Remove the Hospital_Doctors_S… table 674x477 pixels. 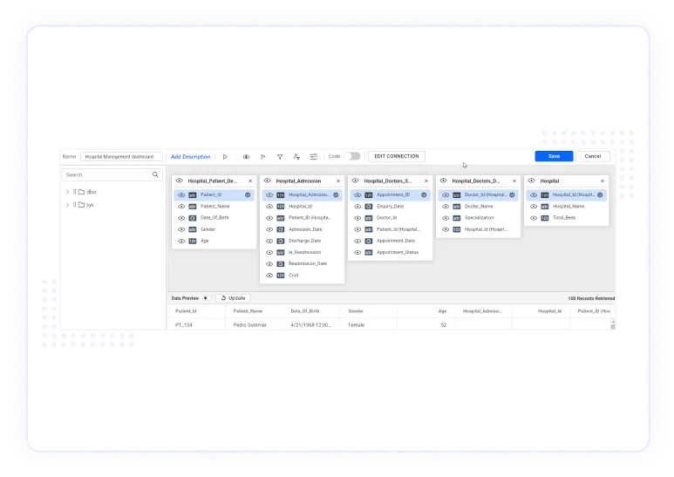click(426, 181)
